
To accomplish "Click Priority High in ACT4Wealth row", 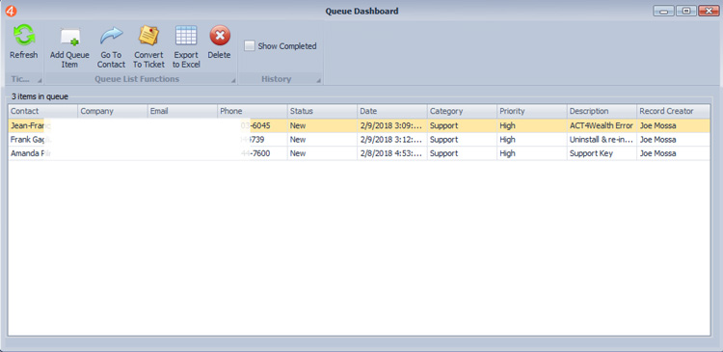I will tap(531, 125).
